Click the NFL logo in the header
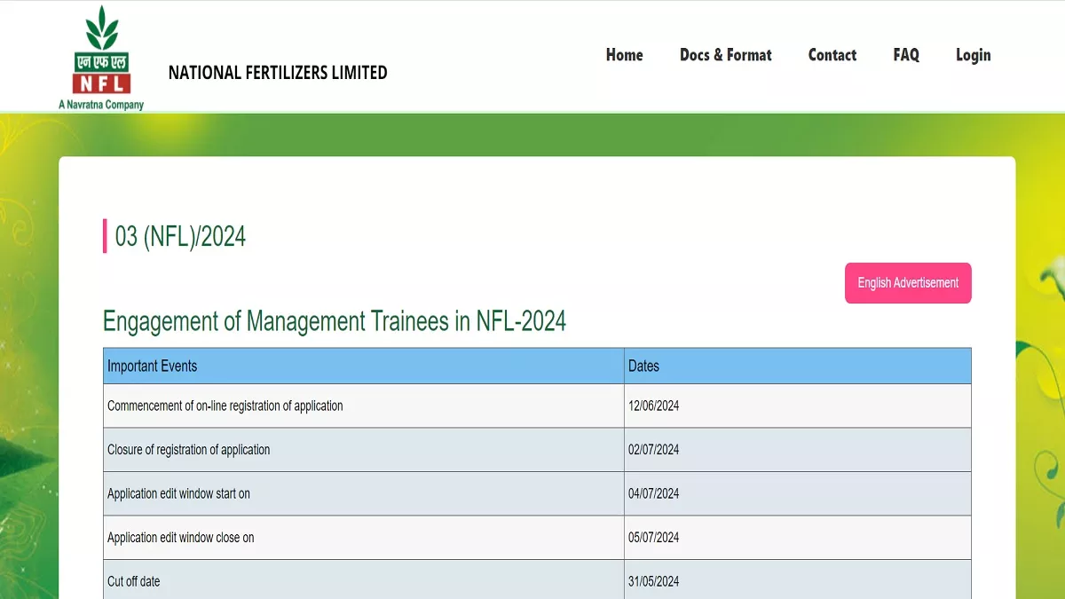This screenshot has height=599, width=1065. (101, 56)
